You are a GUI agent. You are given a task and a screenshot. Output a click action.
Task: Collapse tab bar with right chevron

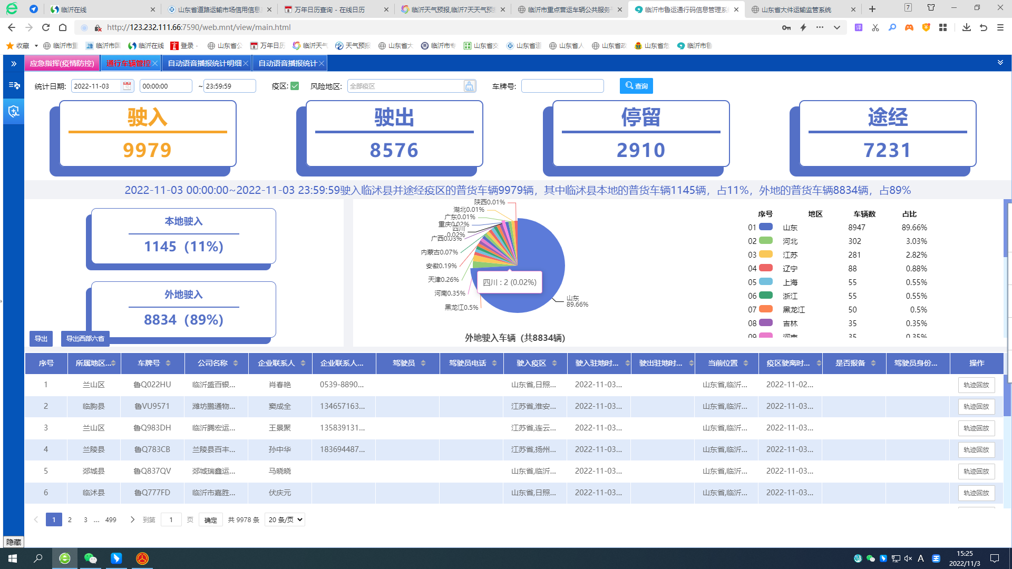[x=1000, y=63]
